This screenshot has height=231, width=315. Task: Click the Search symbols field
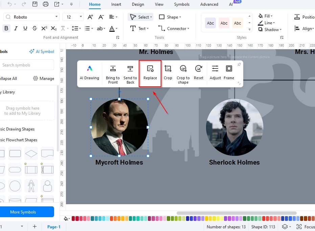27,65
